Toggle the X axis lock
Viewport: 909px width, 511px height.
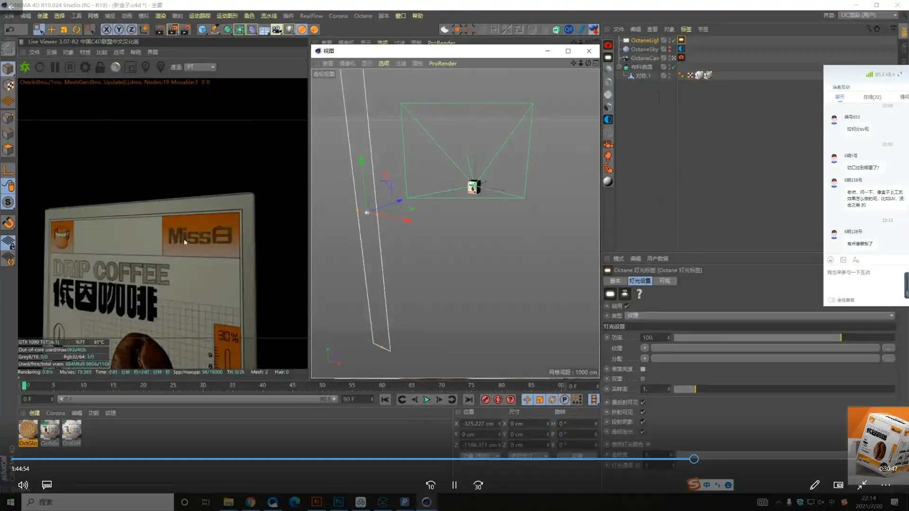tap(107, 29)
